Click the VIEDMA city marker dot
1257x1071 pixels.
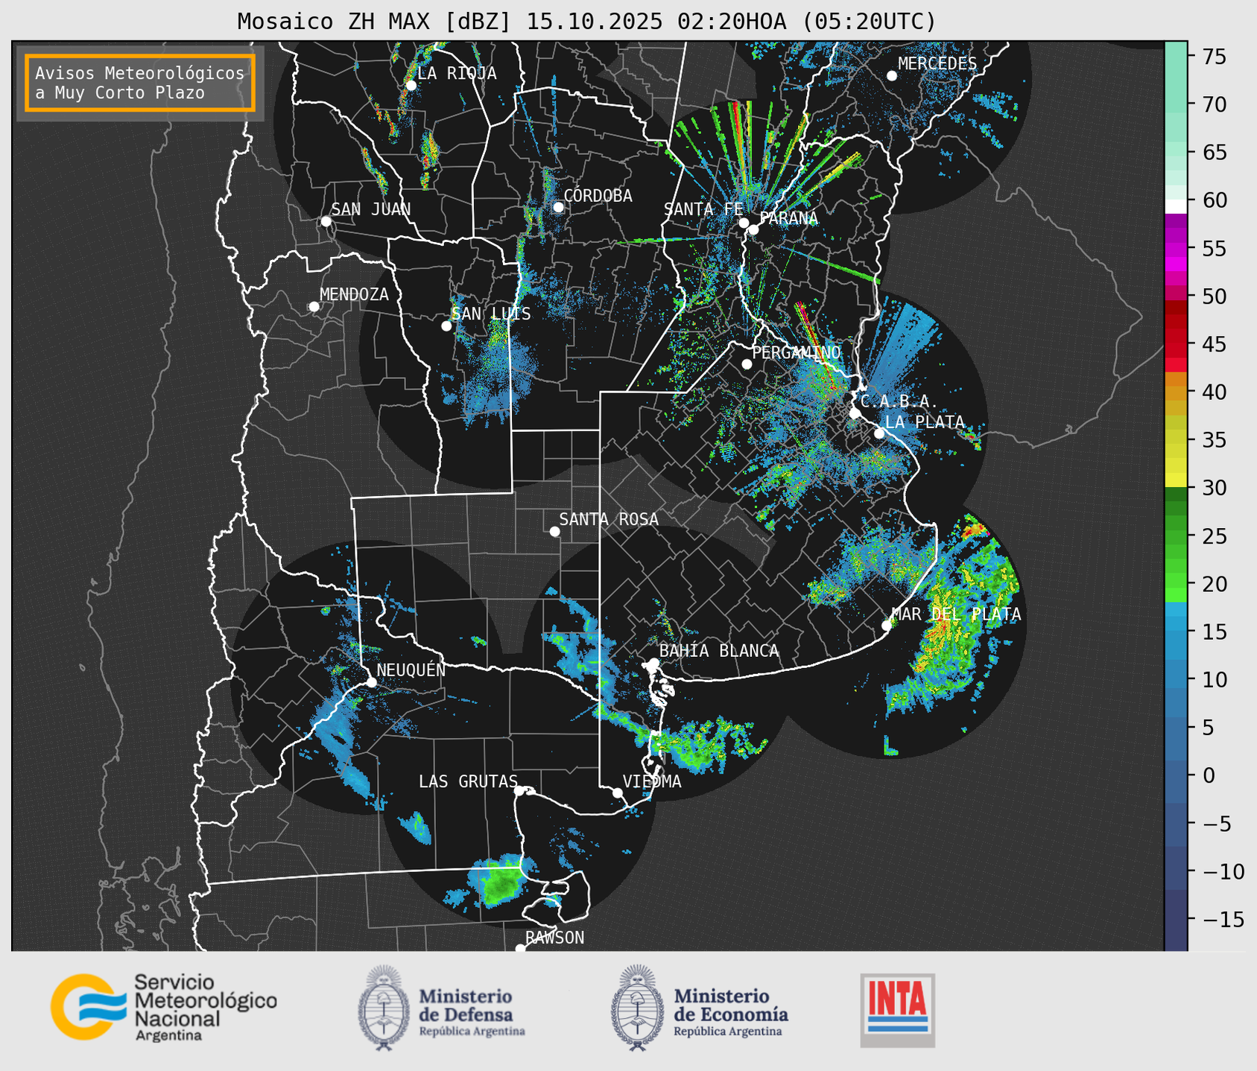618,792
